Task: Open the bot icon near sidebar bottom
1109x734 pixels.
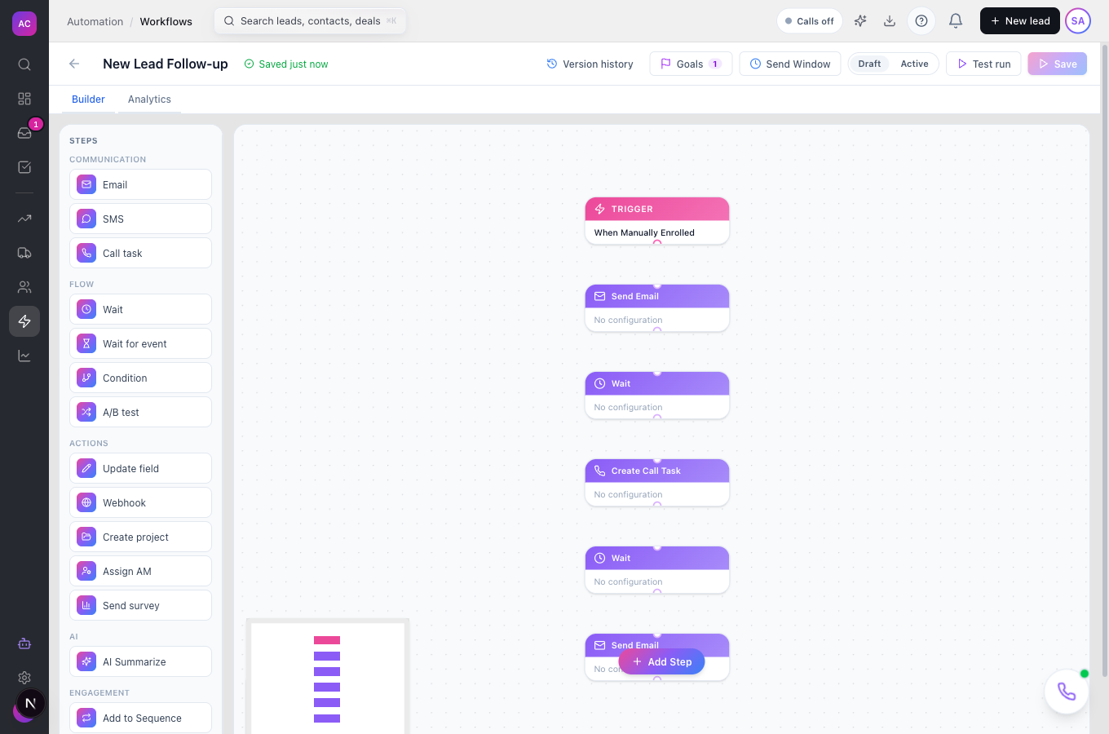Action: [x=24, y=643]
